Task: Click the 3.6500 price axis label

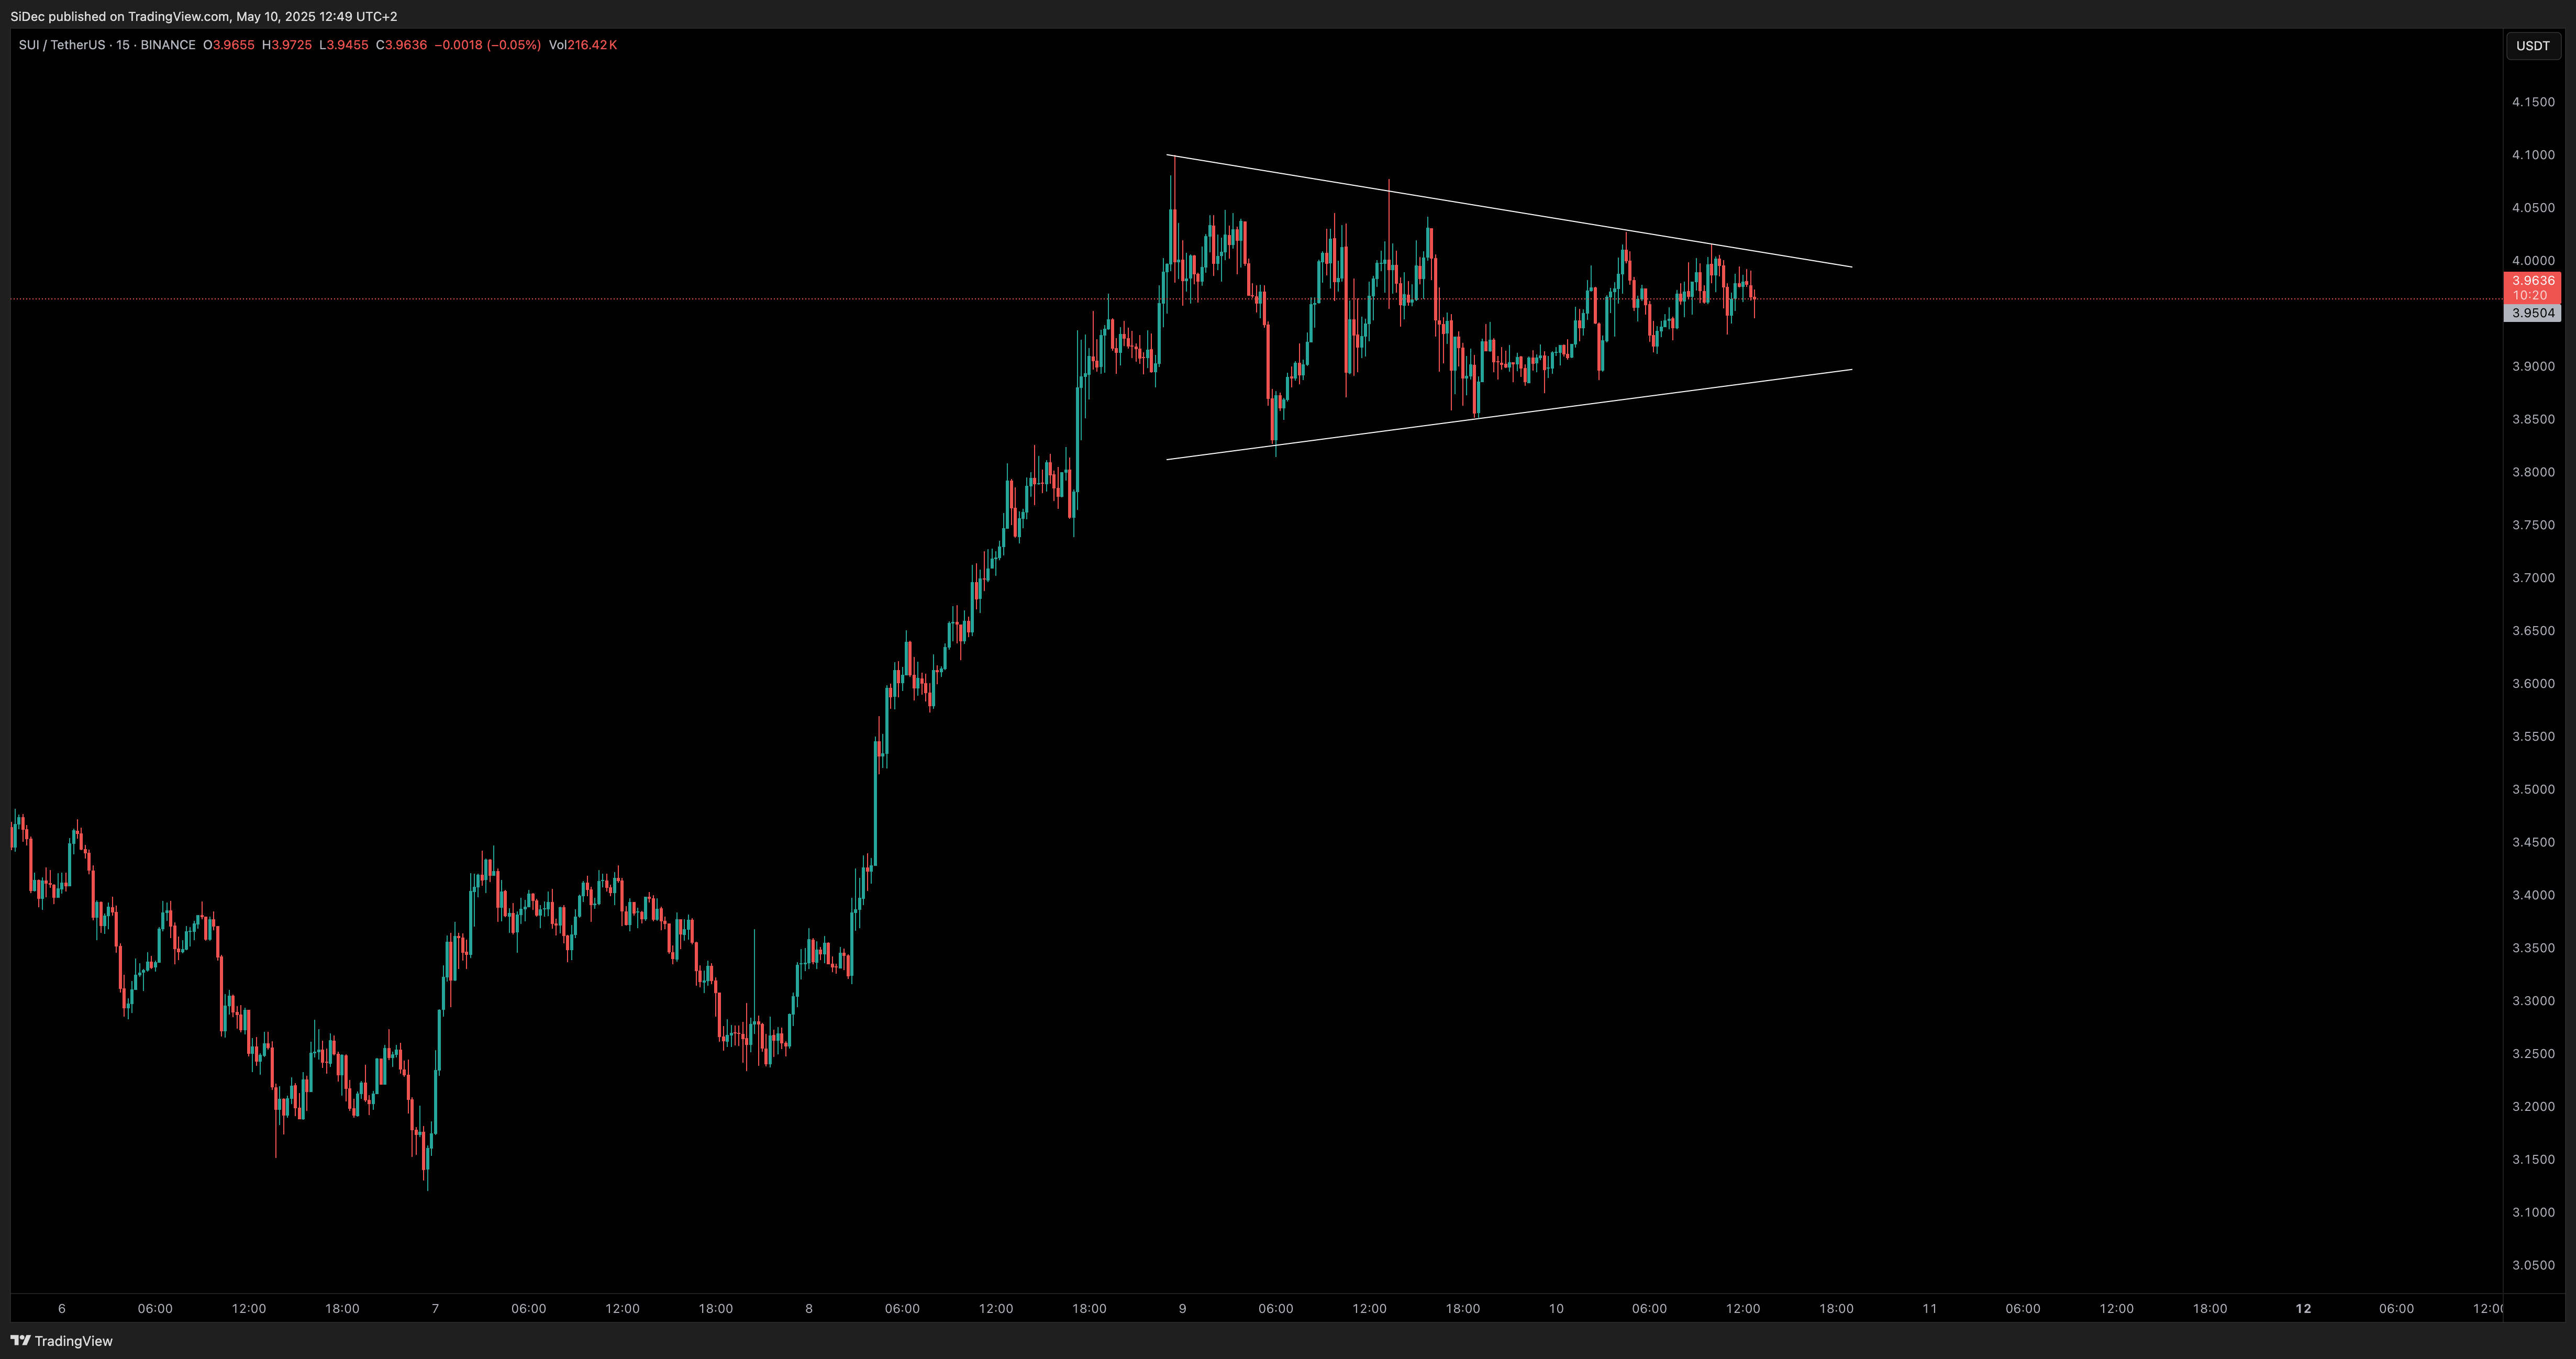Action: coord(2533,631)
